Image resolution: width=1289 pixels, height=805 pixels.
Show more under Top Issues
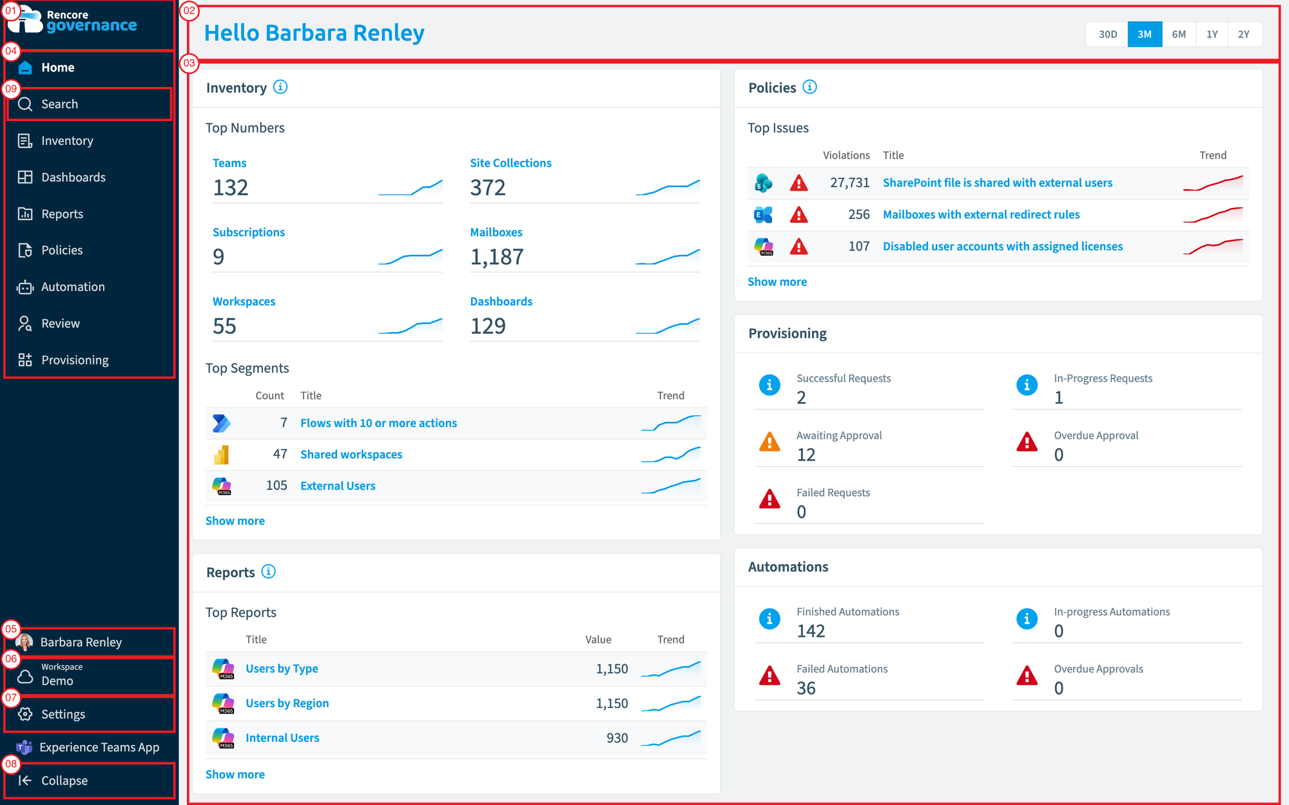(777, 282)
